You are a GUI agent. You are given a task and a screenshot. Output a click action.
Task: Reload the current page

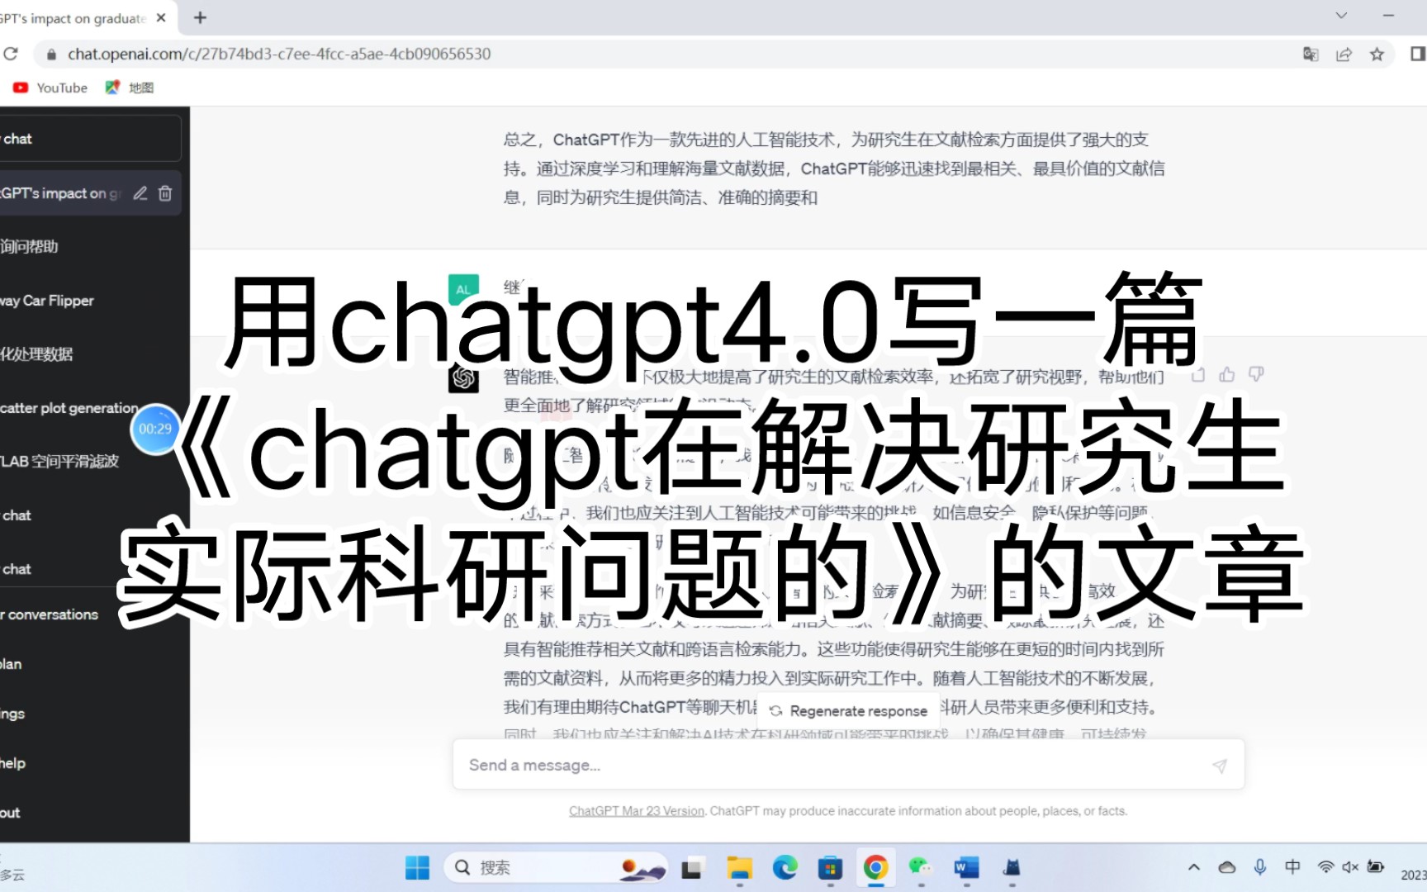(11, 54)
